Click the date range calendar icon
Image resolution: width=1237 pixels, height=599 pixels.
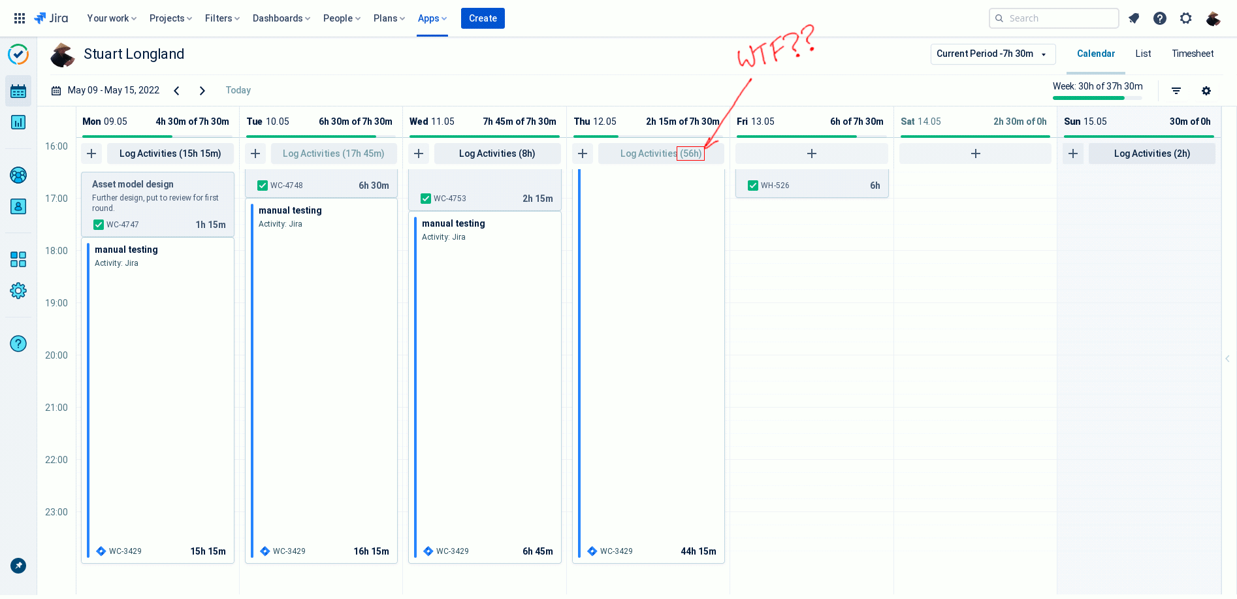56,91
